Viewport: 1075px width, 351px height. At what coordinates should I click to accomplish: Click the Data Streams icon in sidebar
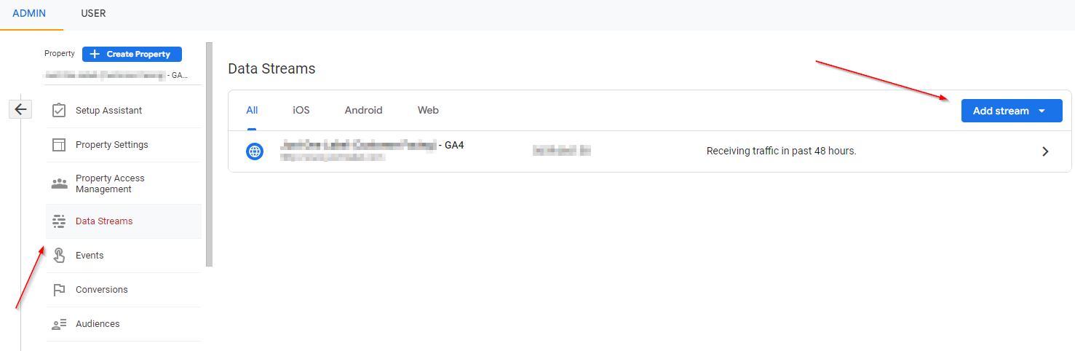coord(59,221)
